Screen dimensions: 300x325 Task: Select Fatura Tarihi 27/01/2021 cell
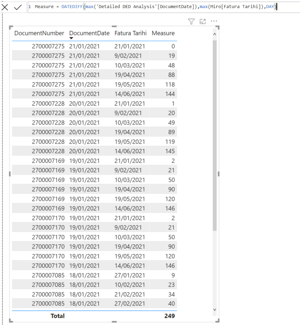tap(130, 275)
